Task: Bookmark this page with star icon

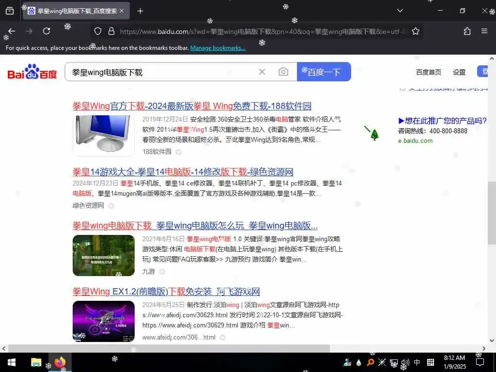Action: pyautogui.click(x=415, y=31)
